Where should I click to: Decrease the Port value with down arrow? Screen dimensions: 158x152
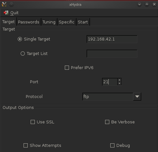(119, 84)
